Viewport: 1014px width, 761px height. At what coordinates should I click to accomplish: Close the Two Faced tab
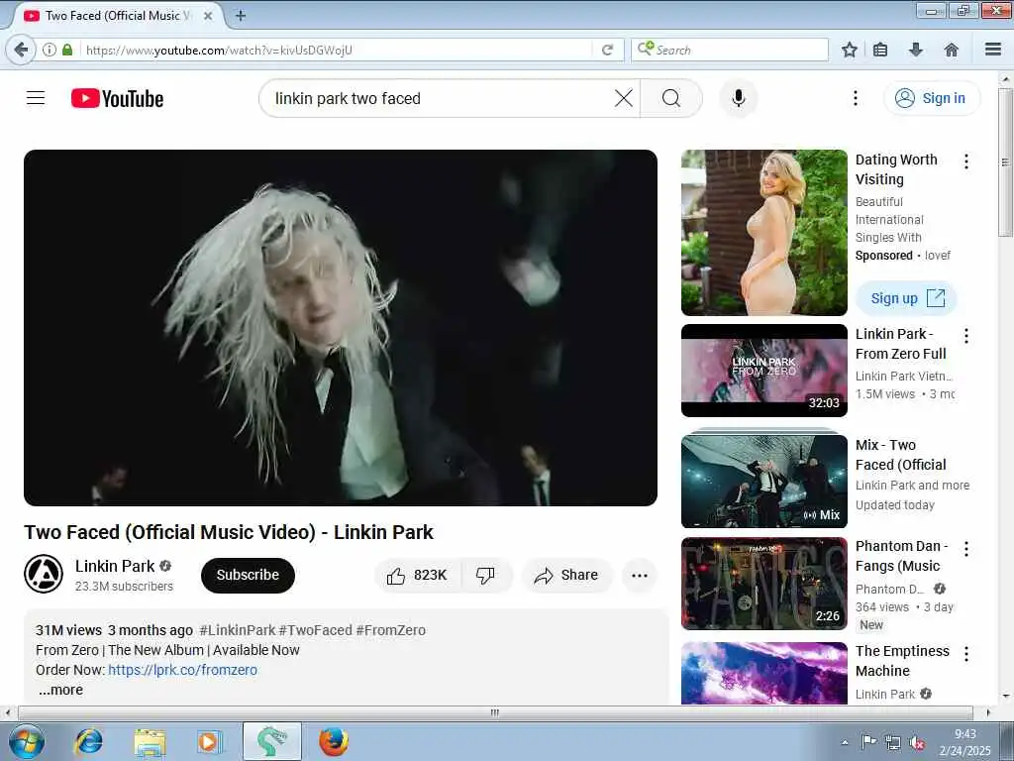tap(208, 16)
